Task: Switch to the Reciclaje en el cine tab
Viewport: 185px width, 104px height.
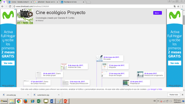Action: [72, 2]
